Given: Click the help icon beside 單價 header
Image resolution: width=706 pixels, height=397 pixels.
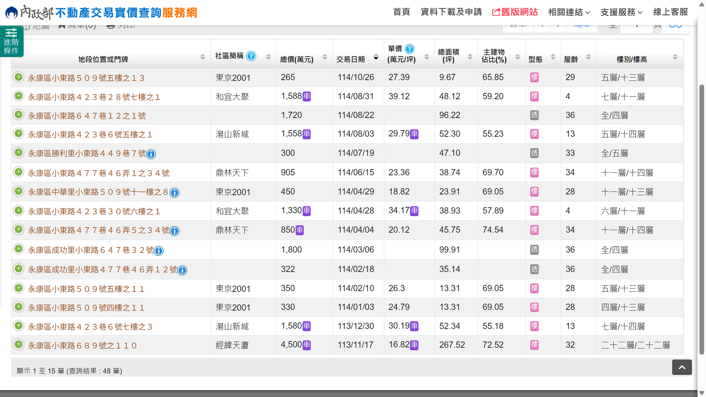Looking at the screenshot, I should click(x=410, y=49).
